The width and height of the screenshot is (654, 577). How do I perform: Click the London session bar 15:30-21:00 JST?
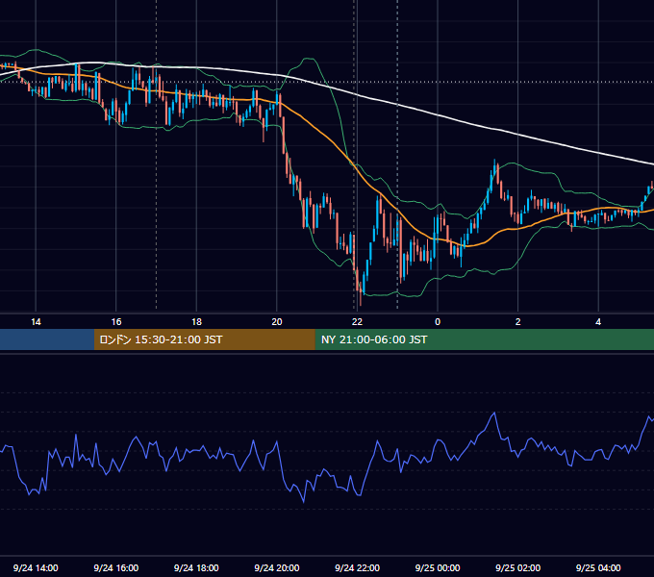pyautogui.click(x=204, y=339)
